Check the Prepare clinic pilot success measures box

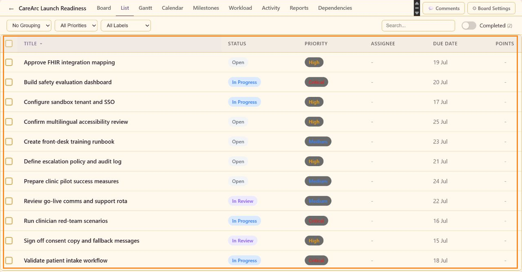[x=9, y=181]
